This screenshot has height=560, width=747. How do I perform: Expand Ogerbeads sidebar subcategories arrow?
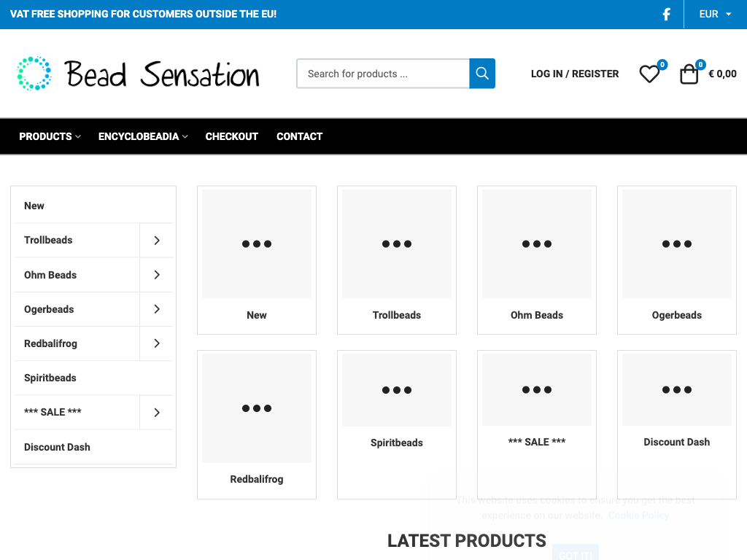[157, 309]
